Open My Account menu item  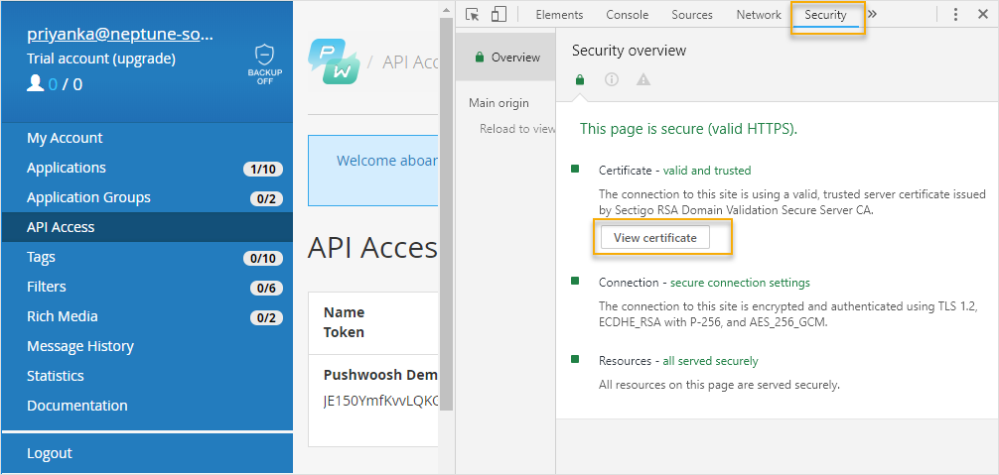[147, 138]
